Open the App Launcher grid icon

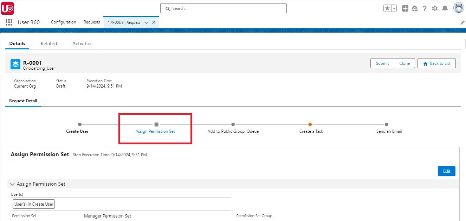9,22
